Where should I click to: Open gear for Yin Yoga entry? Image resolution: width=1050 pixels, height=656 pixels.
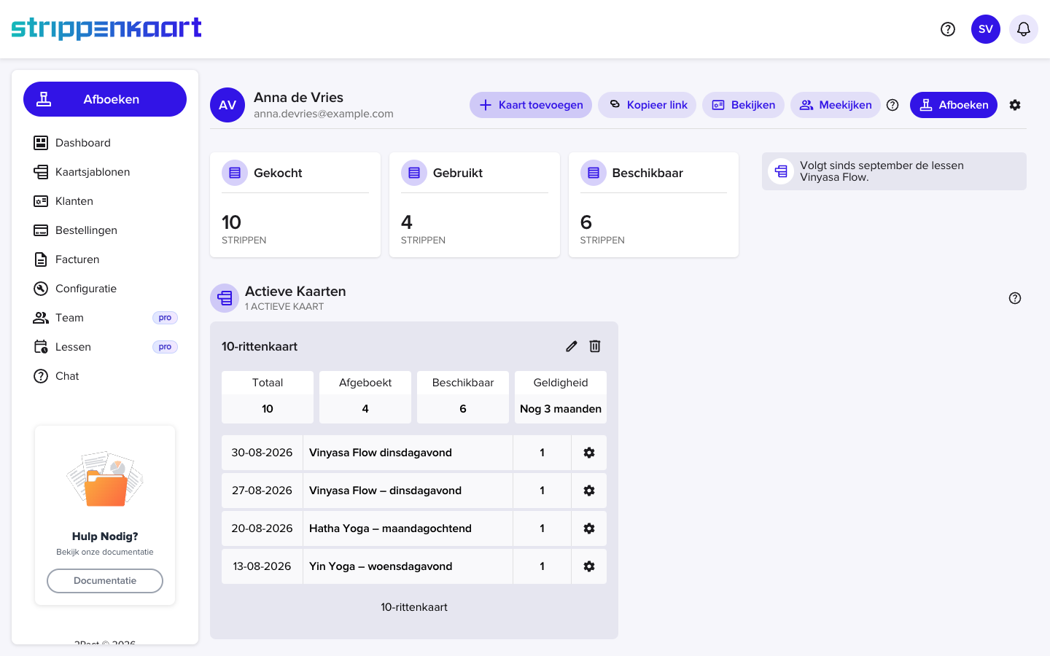coord(589,566)
